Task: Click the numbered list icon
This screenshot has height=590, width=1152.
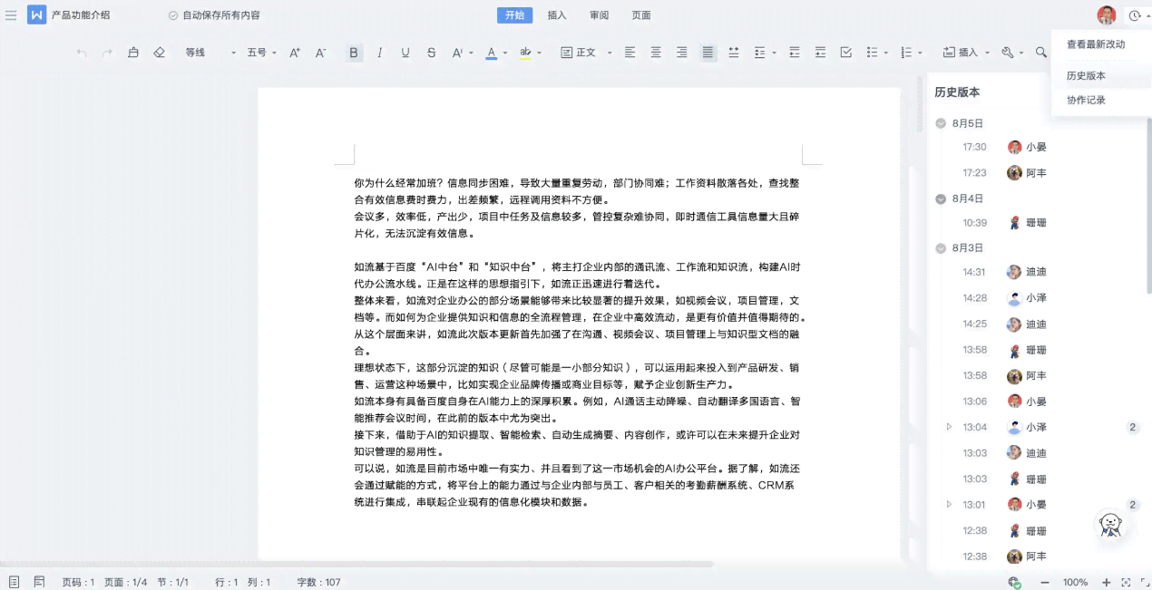Action: 906,53
